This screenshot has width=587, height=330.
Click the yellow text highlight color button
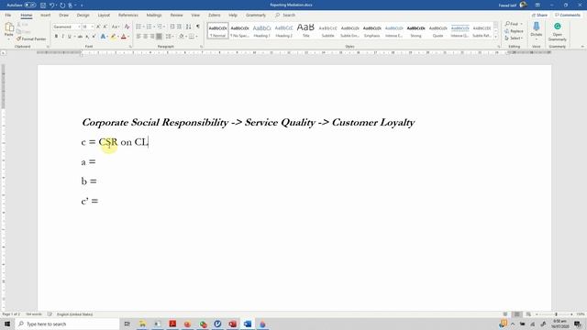point(113,37)
